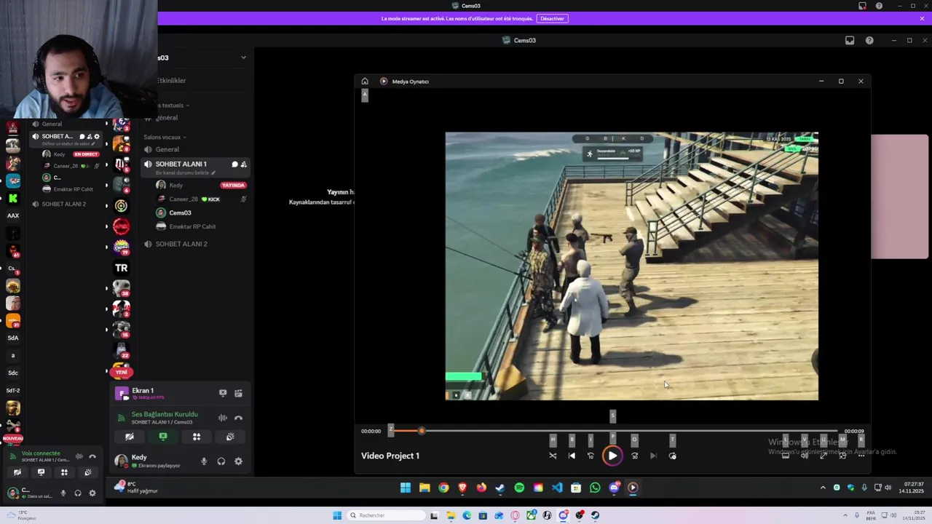Show hidden tray icons on inner taskbar
932x524 pixels.
(823, 488)
